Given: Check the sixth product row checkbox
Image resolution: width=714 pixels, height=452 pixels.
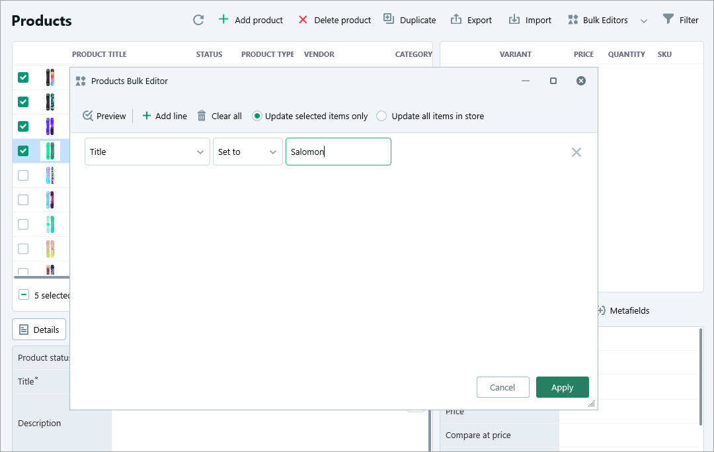Looking at the screenshot, I should click(23, 200).
